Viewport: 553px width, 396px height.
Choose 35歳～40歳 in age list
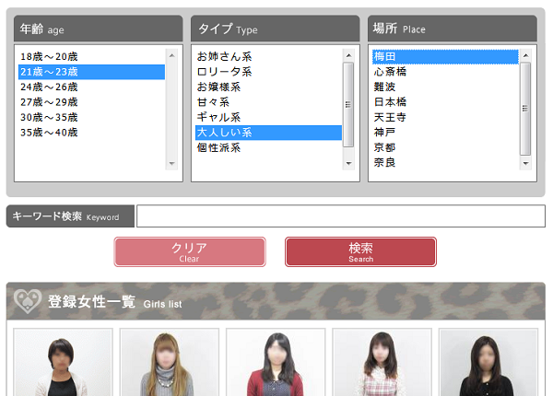[x=49, y=133]
